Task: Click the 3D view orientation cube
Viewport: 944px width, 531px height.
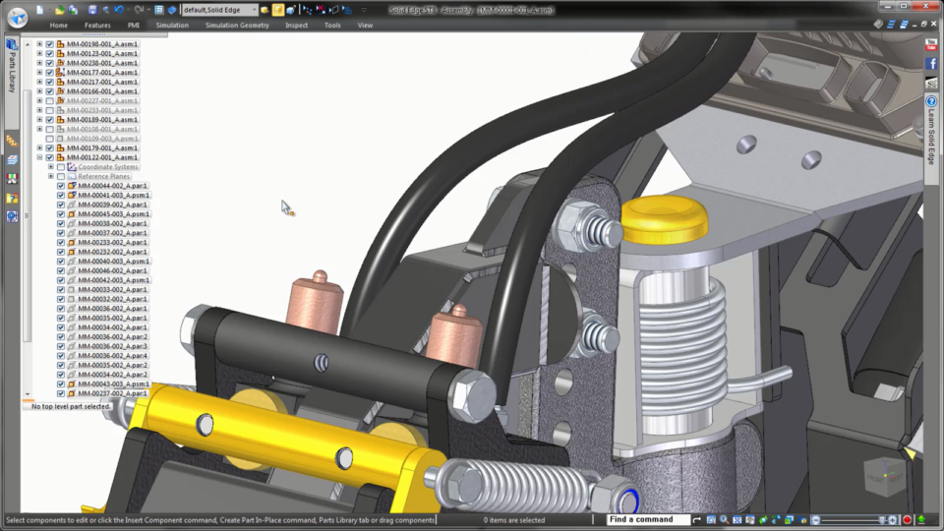Action: click(883, 474)
